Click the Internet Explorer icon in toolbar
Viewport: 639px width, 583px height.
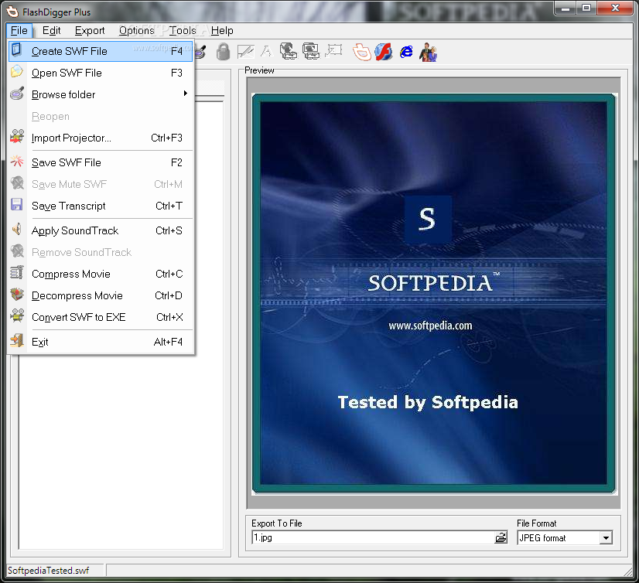click(x=406, y=52)
